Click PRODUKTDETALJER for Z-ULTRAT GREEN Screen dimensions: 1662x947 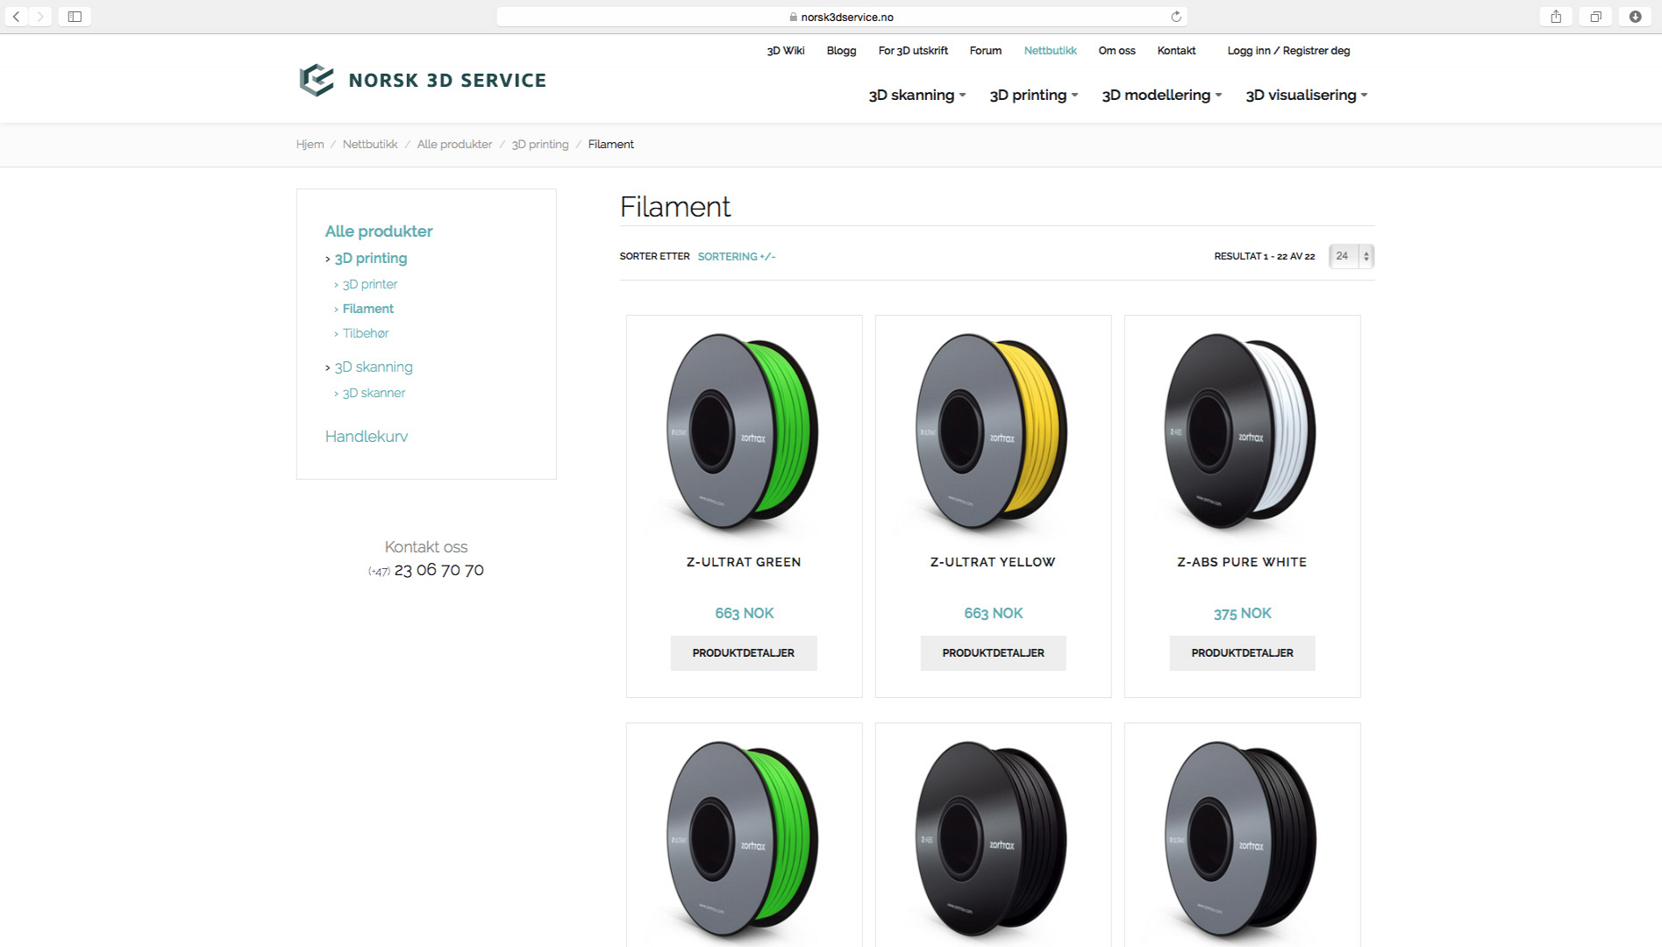coord(744,653)
